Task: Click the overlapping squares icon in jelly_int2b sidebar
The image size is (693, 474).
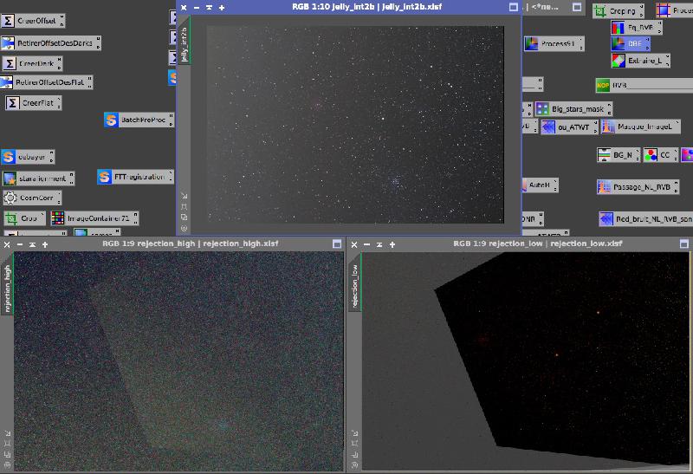Action: [x=185, y=218]
